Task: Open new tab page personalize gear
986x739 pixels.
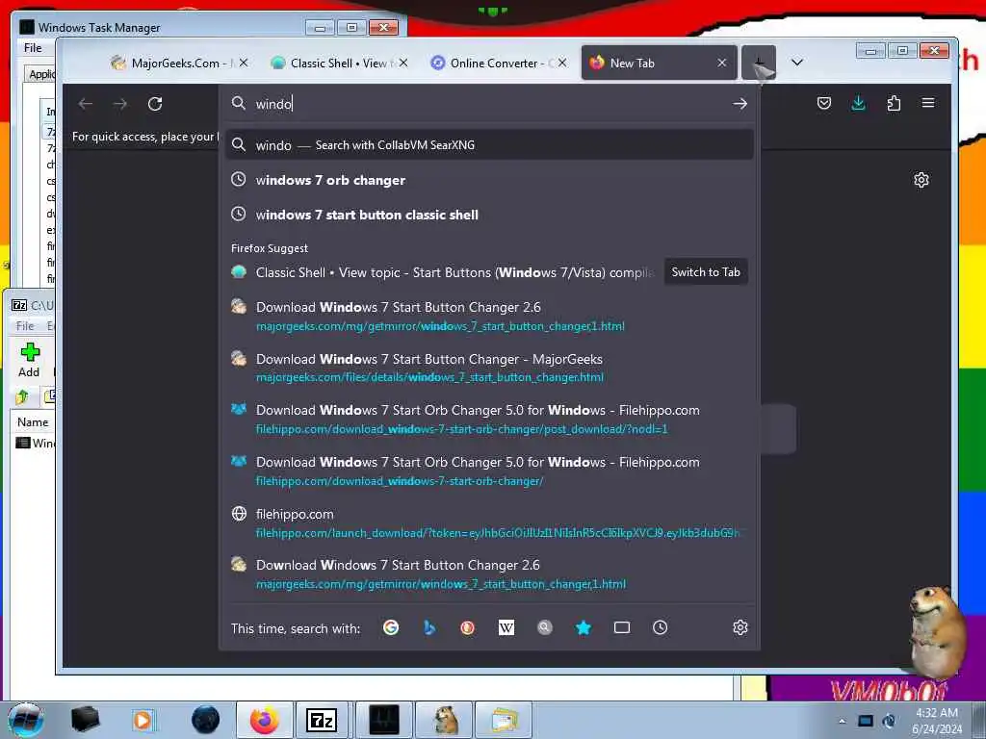Action: click(921, 180)
